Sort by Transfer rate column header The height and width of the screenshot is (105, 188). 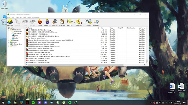[132, 28]
